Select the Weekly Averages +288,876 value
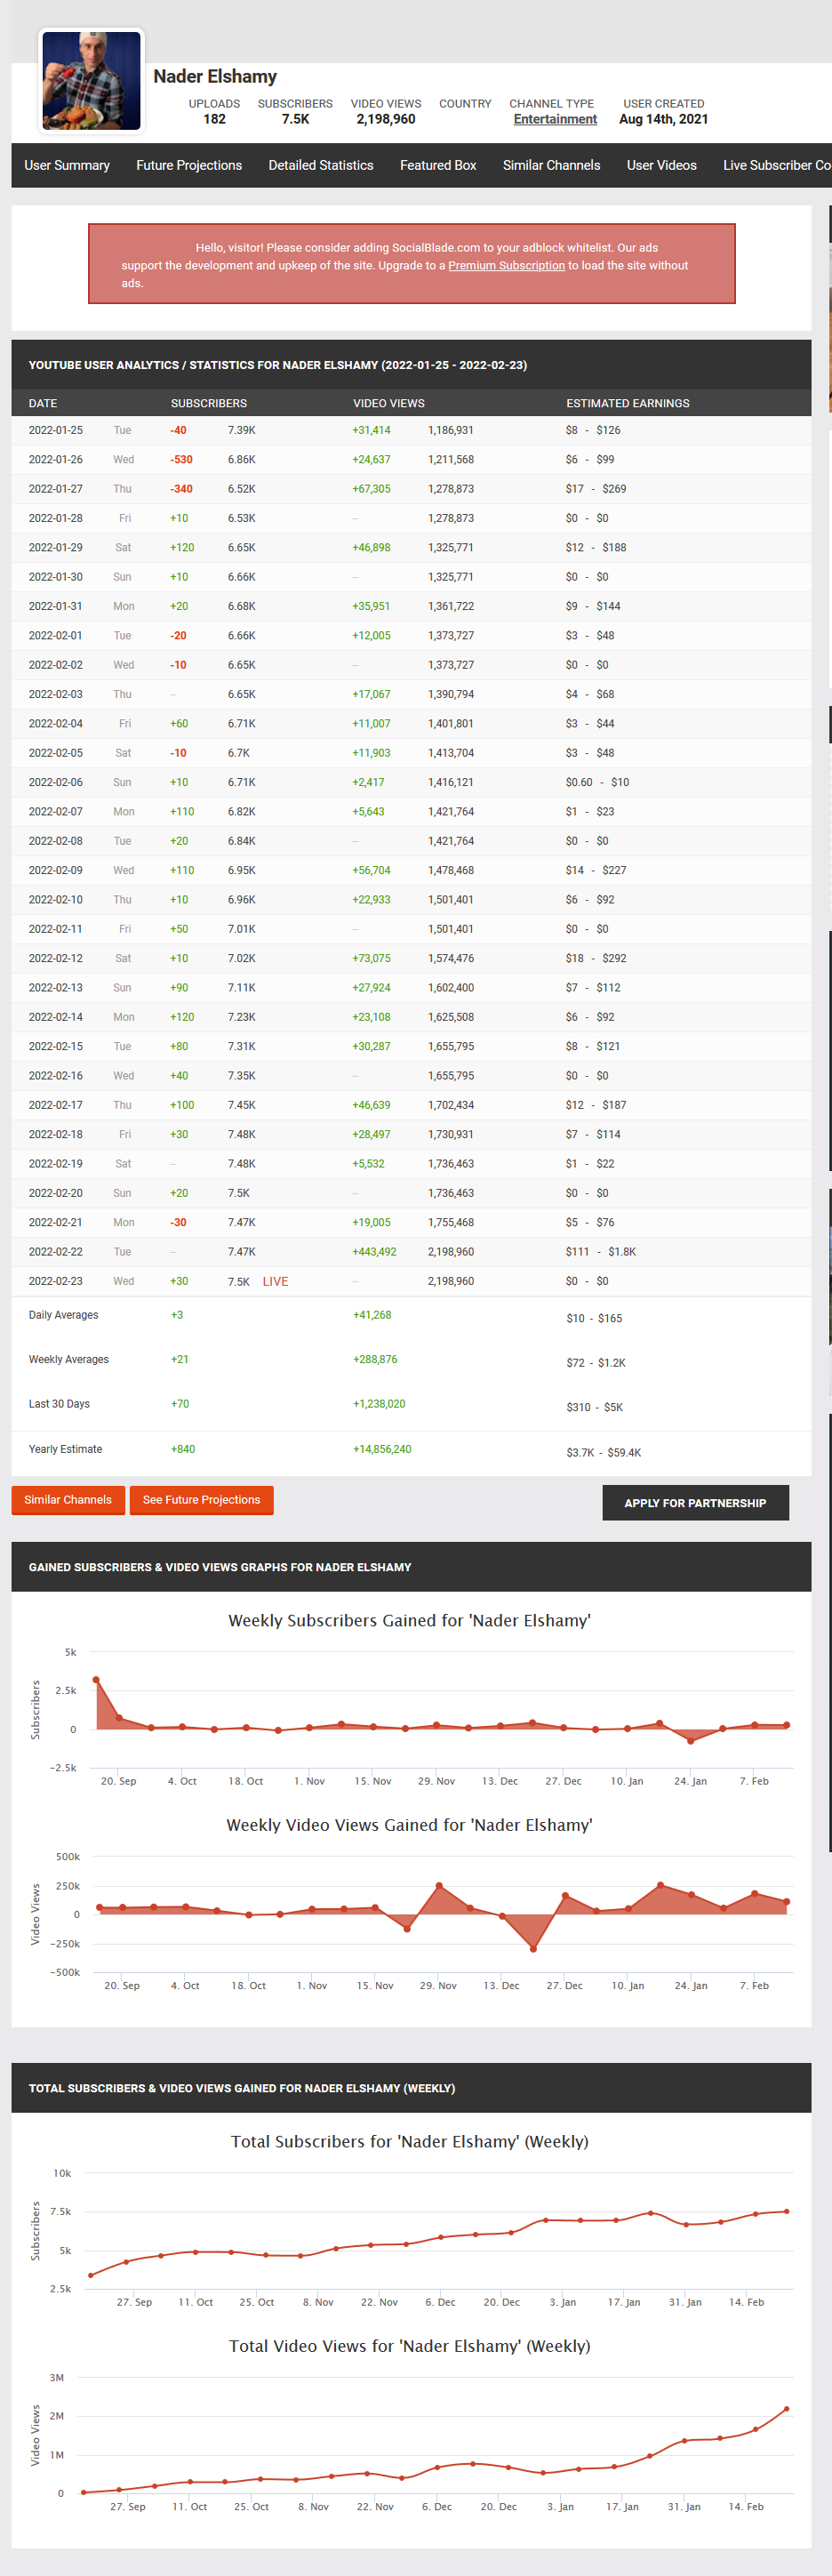The height and width of the screenshot is (2576, 832). [375, 1359]
